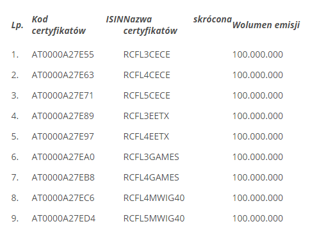Click the RCFL5CECE certificate name

tap(147, 95)
